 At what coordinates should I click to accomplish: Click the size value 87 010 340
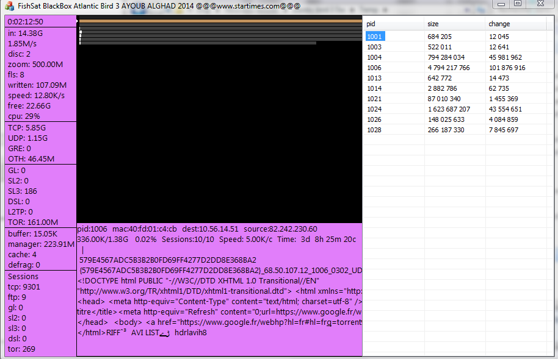pyautogui.click(x=444, y=99)
